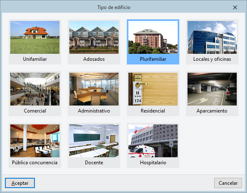
Task: Choose the Docente classroom tile
Action: 94,145
